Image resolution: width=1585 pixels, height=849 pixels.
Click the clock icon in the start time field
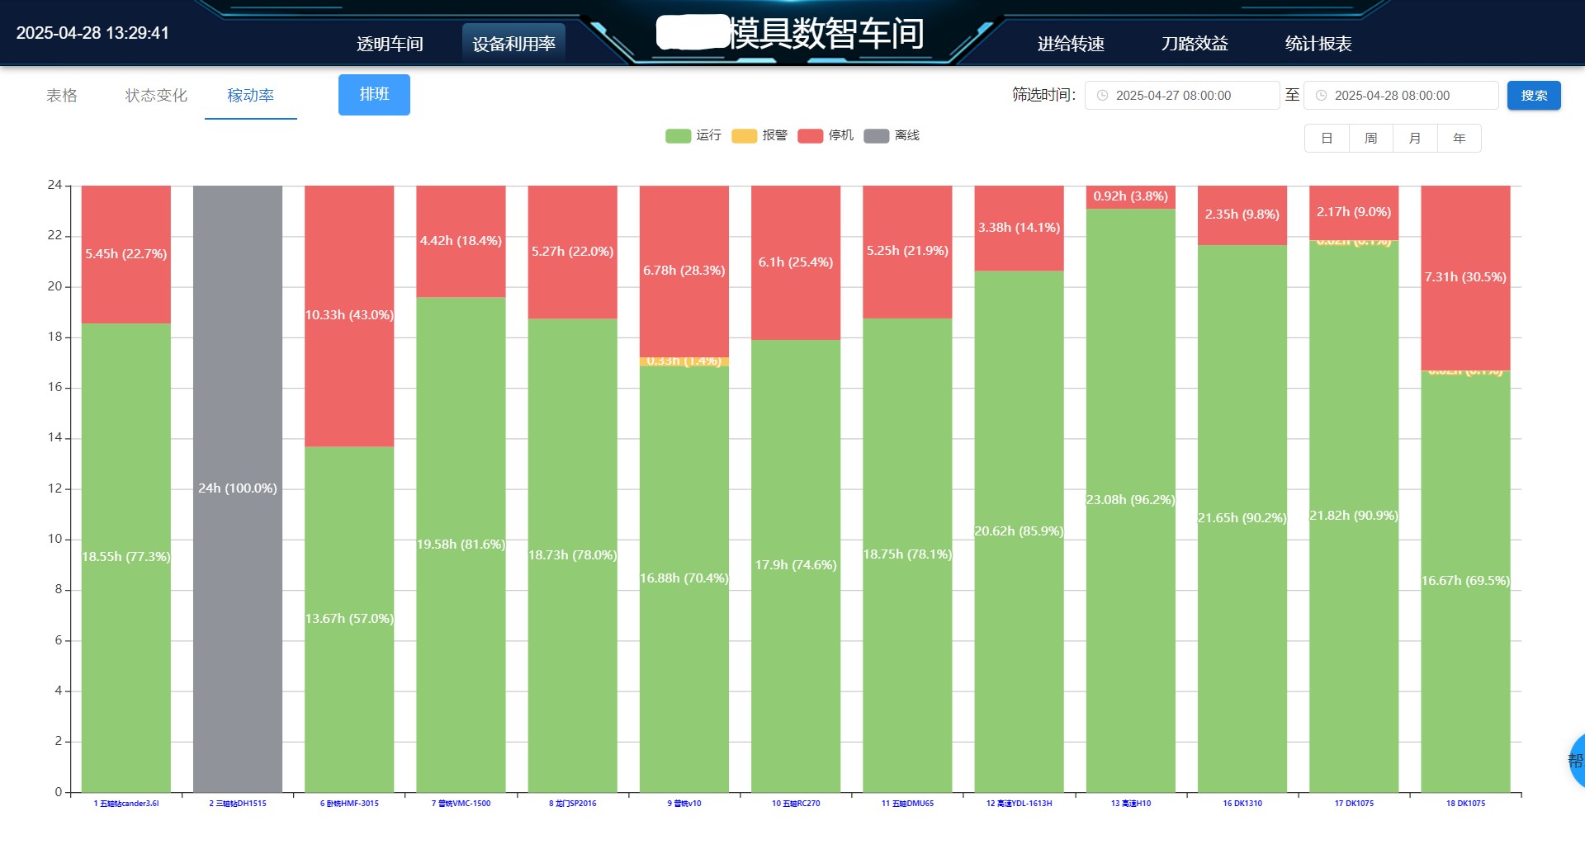tap(1104, 95)
